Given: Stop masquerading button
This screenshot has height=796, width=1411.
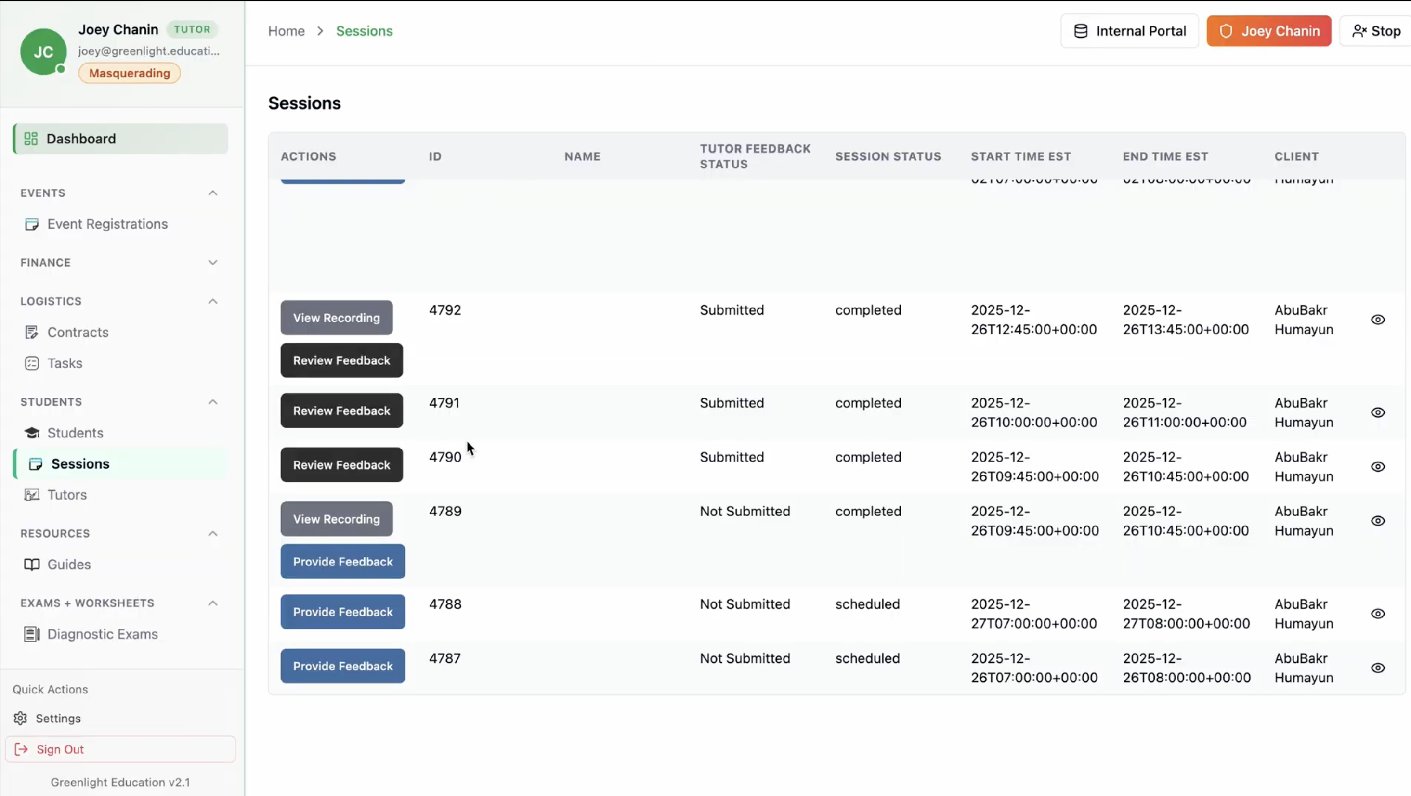Looking at the screenshot, I should [1375, 31].
